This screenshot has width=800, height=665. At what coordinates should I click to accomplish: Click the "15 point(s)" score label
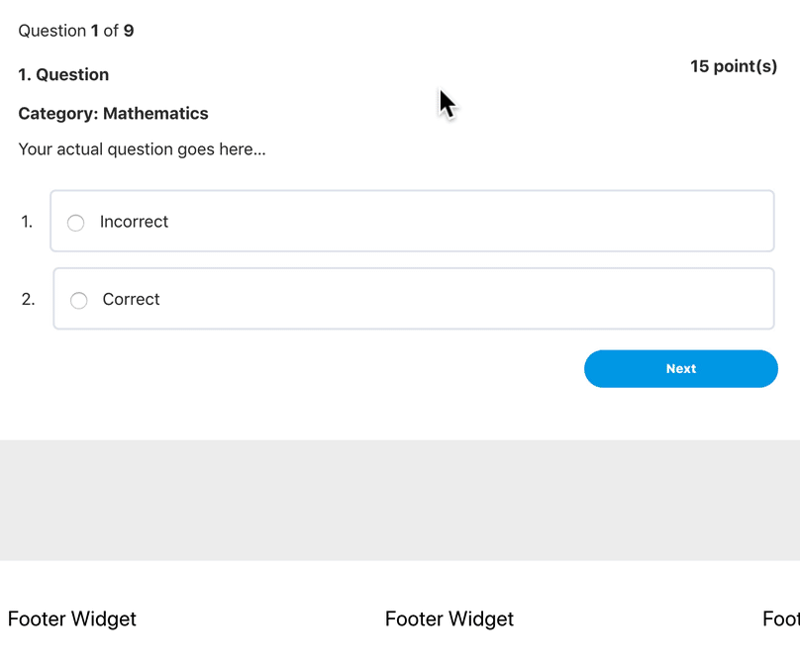pyautogui.click(x=734, y=66)
